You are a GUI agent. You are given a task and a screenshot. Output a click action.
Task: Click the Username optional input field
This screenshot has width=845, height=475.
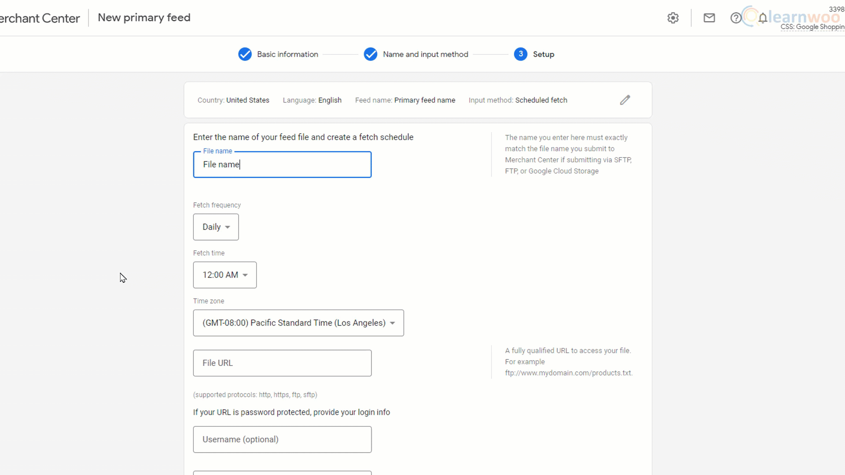(x=283, y=439)
